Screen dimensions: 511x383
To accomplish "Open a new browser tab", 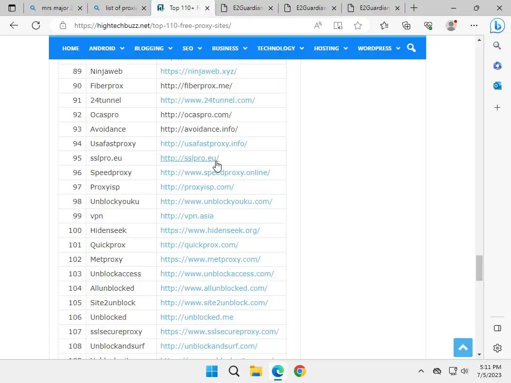I will tap(414, 8).
